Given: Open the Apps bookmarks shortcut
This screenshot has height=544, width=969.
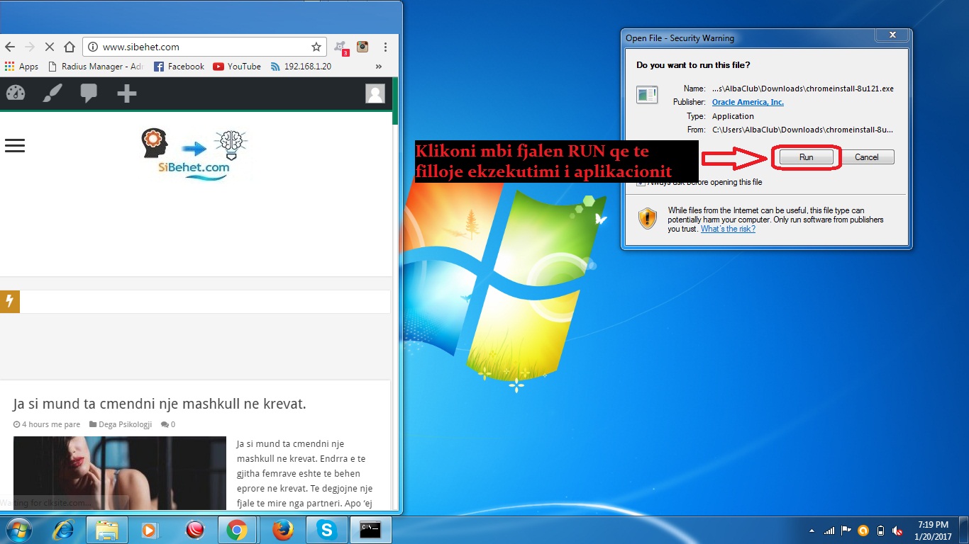Looking at the screenshot, I should (21, 67).
